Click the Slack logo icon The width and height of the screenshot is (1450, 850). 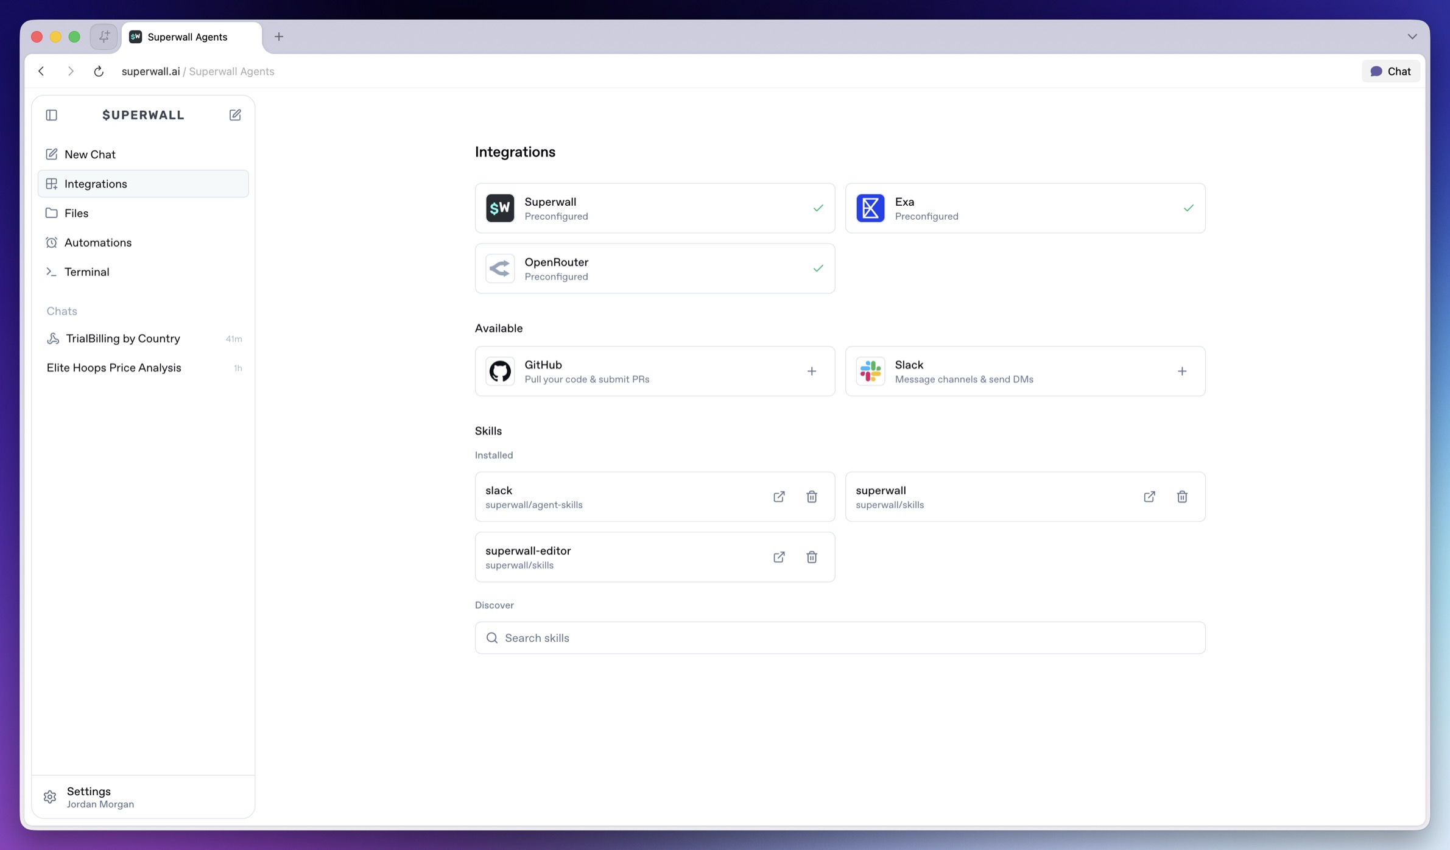pyautogui.click(x=870, y=371)
